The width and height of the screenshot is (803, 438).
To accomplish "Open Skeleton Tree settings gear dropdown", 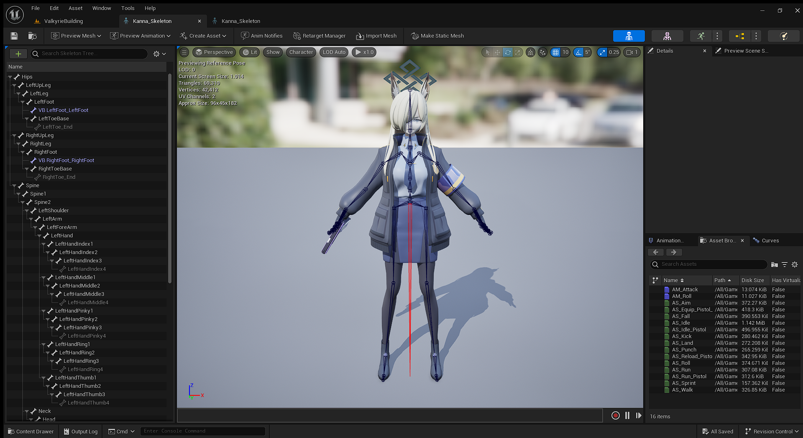I will [x=159, y=53].
